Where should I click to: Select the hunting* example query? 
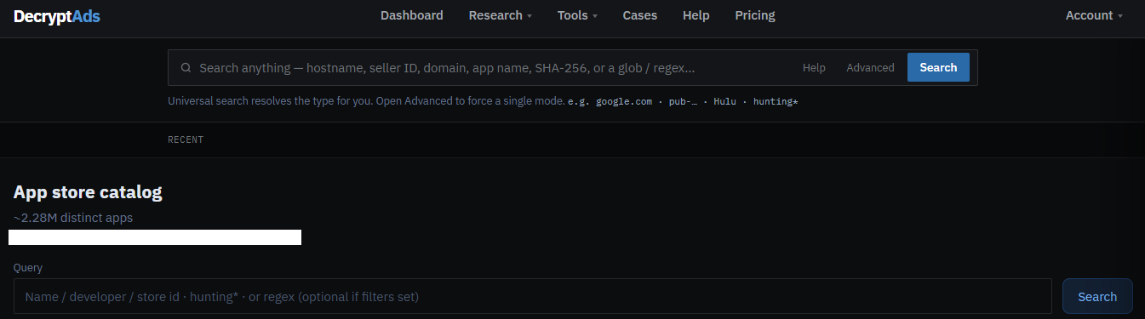click(776, 101)
